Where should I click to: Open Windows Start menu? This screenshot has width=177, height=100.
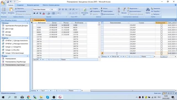point(3,97)
